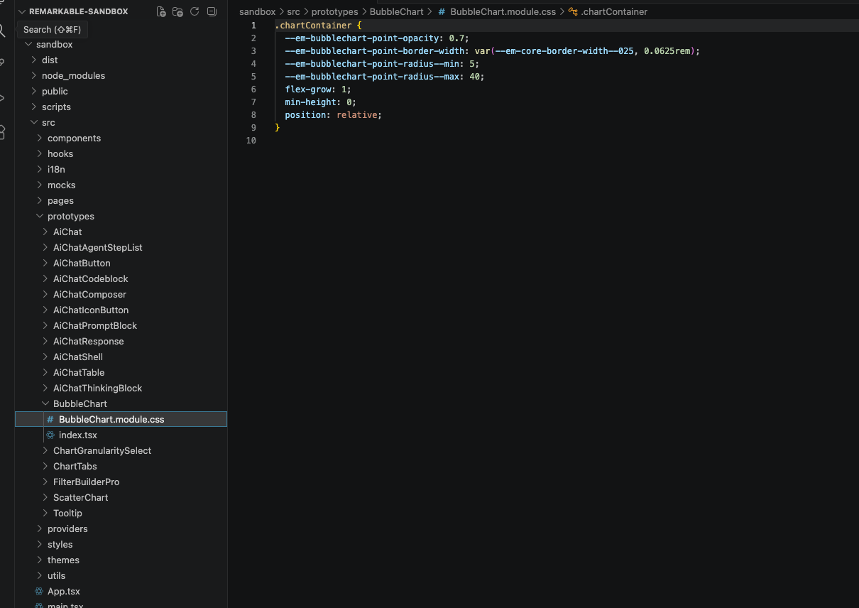Select the utils folder
The image size is (859, 608).
coord(56,575)
